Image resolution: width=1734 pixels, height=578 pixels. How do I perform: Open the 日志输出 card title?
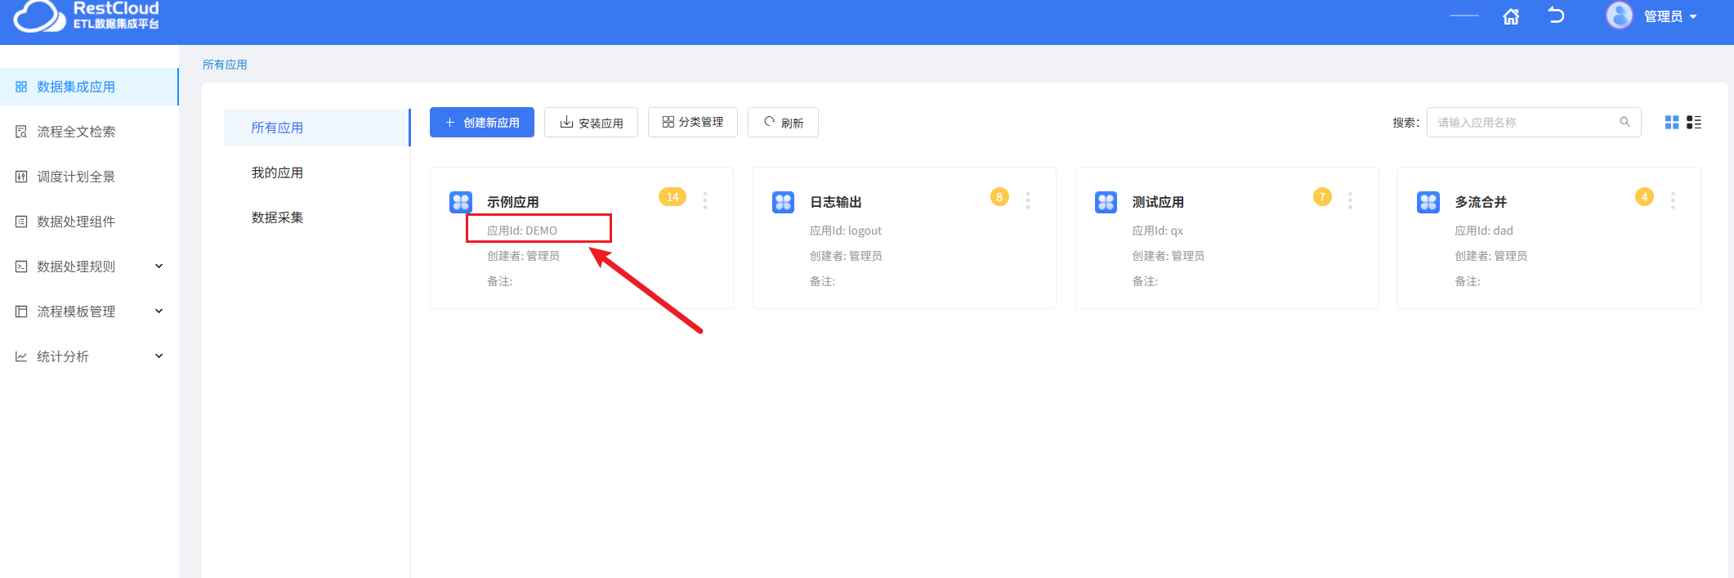pos(836,202)
